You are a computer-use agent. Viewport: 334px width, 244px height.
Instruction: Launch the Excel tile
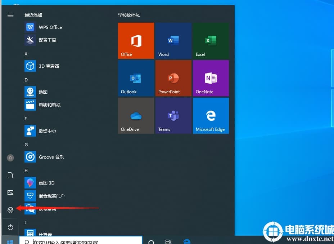211,41
